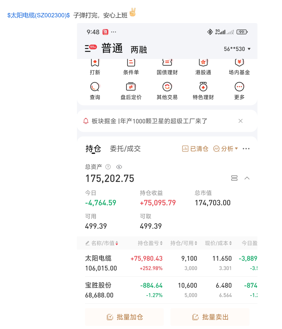Switch holdings list layout with the card view icon
Viewport: 282px width, 329px height.
point(234,178)
